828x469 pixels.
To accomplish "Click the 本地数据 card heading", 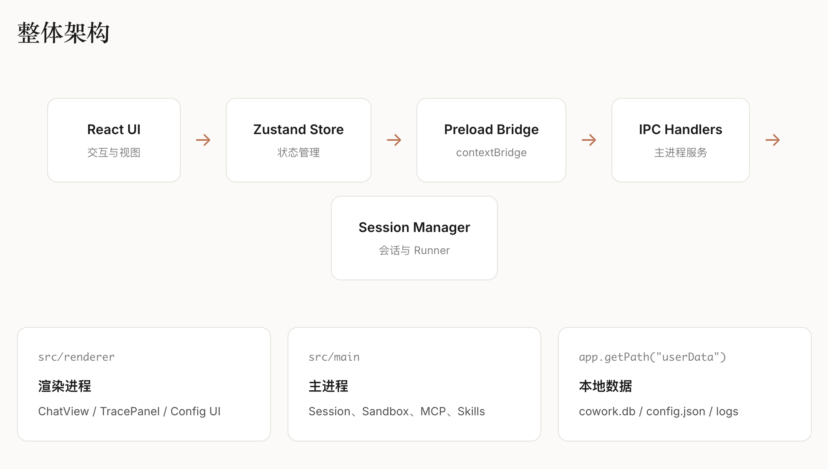I will [605, 386].
